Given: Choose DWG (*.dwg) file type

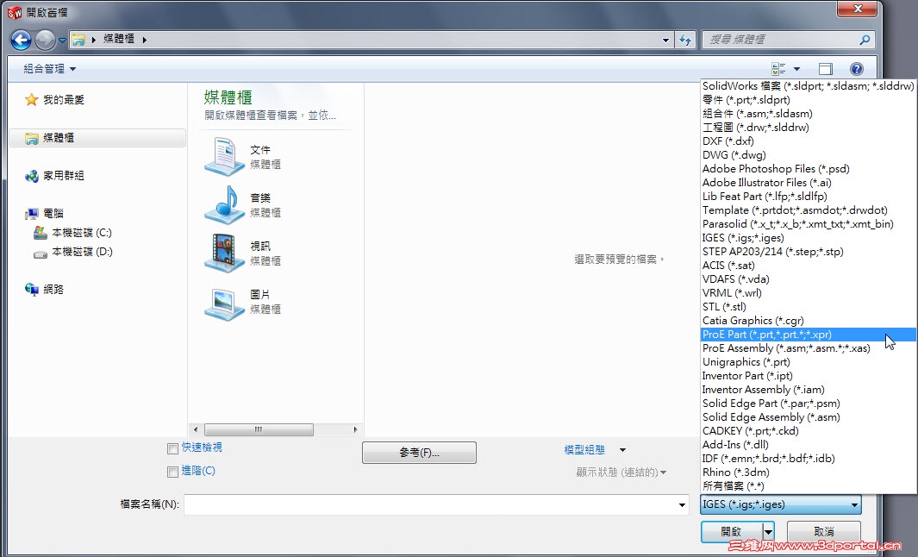Looking at the screenshot, I should click(x=809, y=155).
